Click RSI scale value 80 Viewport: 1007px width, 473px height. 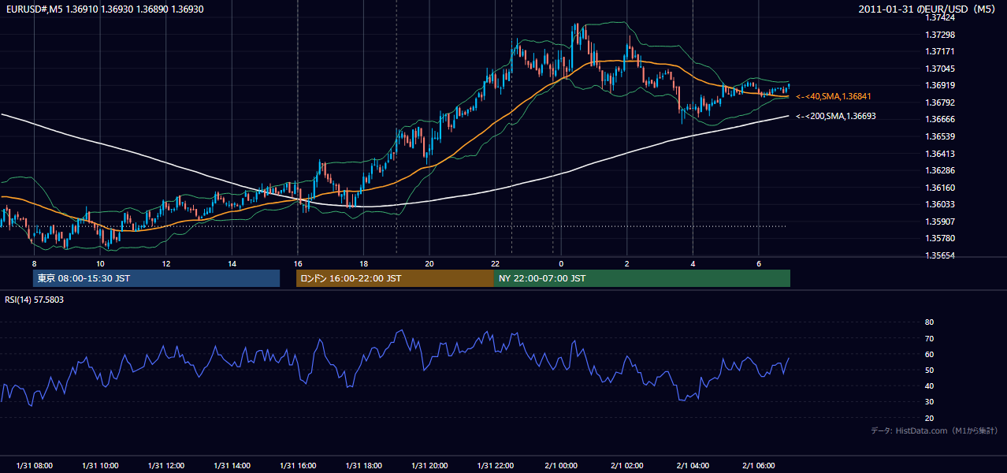tap(929, 322)
